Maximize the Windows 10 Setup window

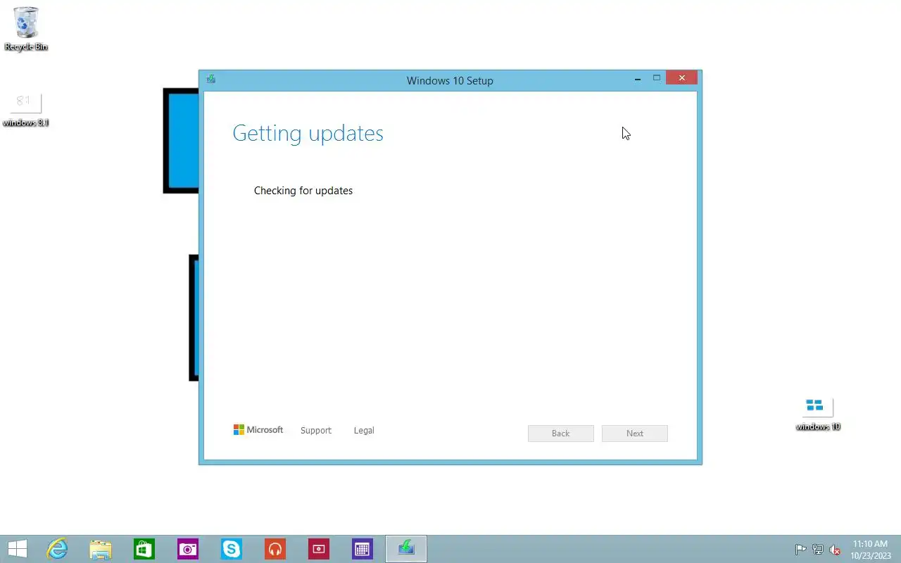click(x=657, y=78)
